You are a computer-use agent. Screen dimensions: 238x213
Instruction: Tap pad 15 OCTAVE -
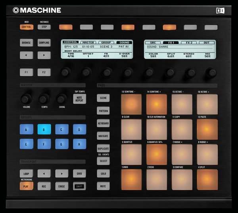point(182,104)
